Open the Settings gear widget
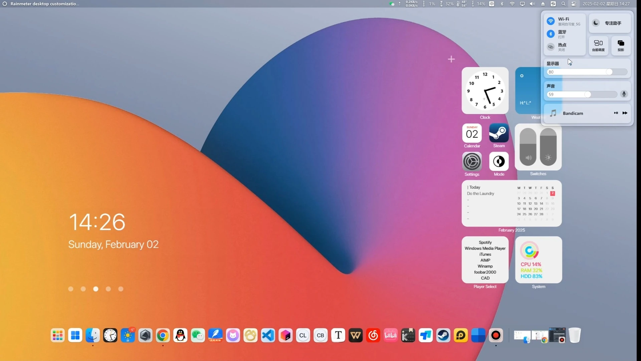 pos(472,161)
